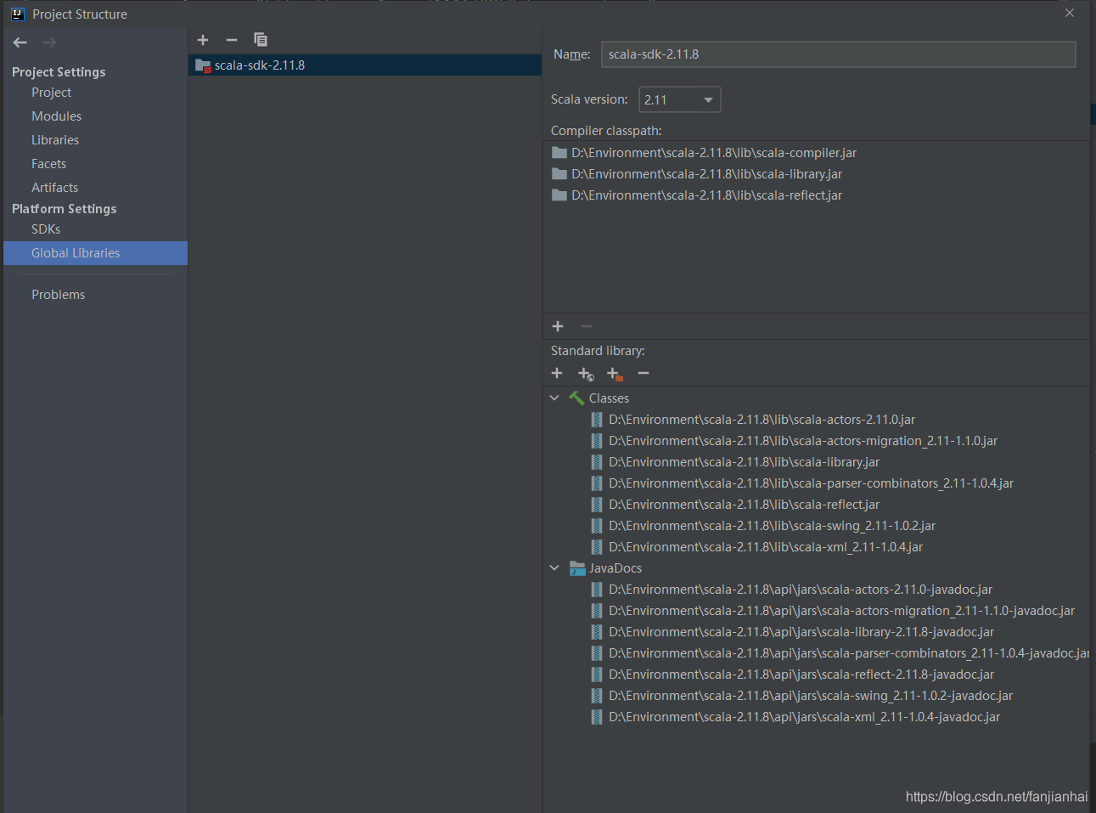
Task: Select scala-actors-migration_2.11-1.1.0.jar class entry
Action: [802, 441]
